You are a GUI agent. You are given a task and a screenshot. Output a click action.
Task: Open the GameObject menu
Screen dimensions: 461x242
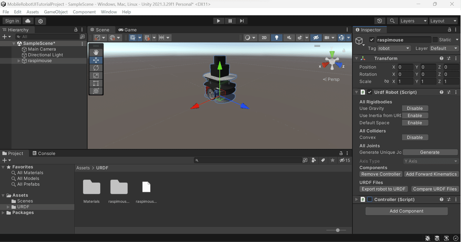(56, 12)
